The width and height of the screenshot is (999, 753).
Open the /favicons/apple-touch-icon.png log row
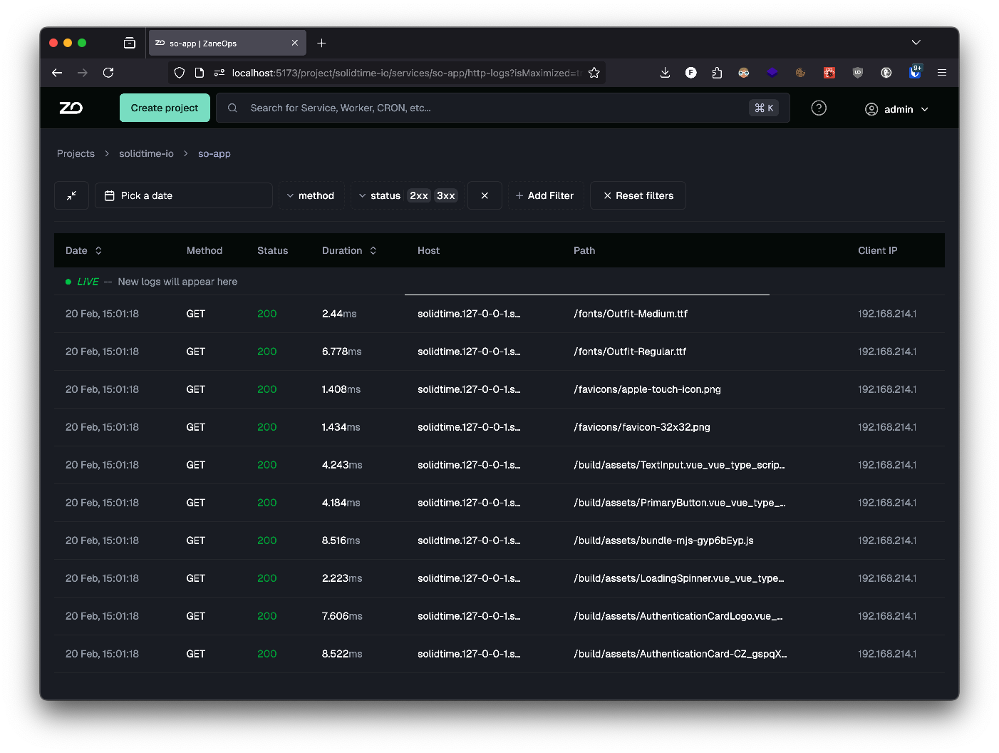500,389
